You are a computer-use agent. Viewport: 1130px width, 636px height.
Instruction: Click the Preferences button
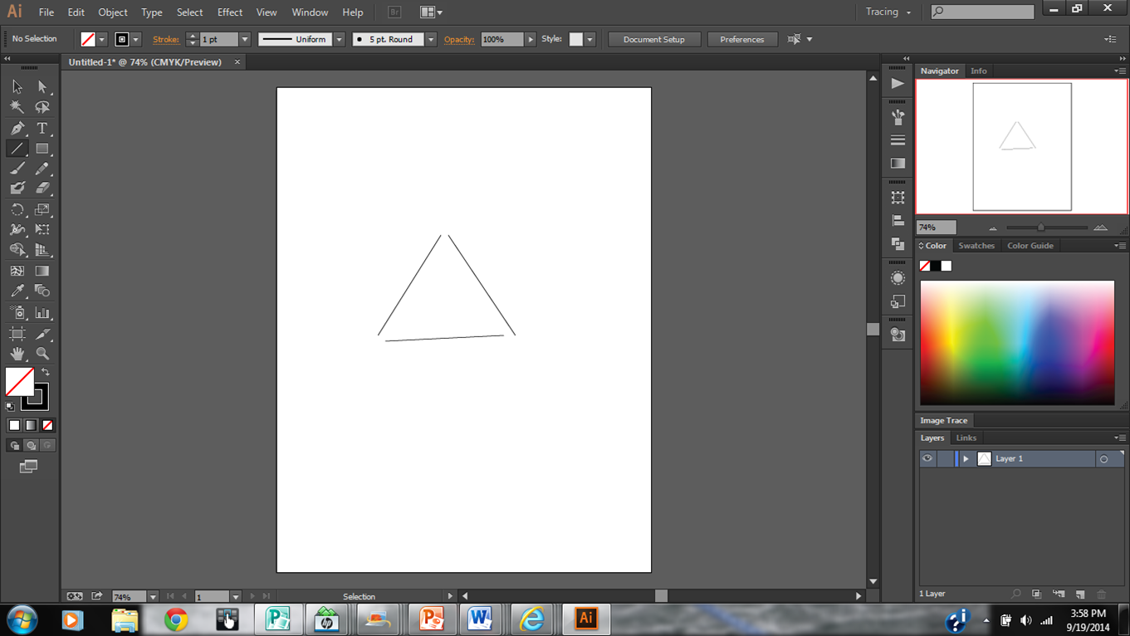[741, 39]
